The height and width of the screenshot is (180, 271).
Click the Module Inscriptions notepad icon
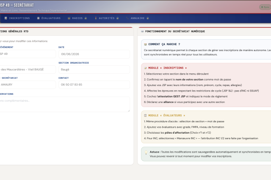(x=145, y=68)
